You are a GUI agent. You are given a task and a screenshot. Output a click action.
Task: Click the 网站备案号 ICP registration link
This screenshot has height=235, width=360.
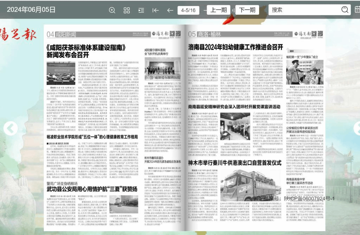294,199
